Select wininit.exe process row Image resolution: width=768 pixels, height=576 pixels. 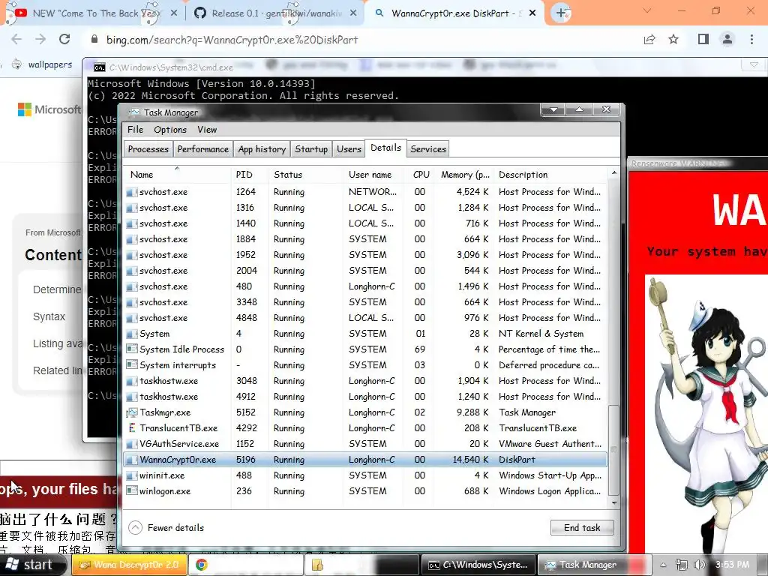point(365,475)
